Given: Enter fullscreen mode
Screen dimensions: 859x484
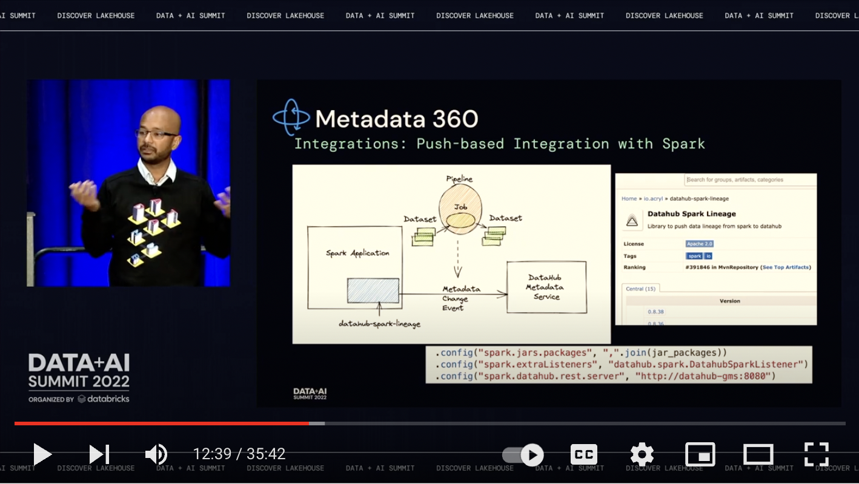Looking at the screenshot, I should point(816,455).
